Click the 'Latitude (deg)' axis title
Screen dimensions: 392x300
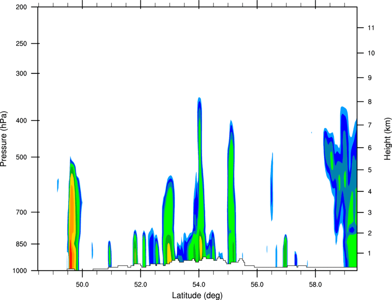click(x=197, y=295)
